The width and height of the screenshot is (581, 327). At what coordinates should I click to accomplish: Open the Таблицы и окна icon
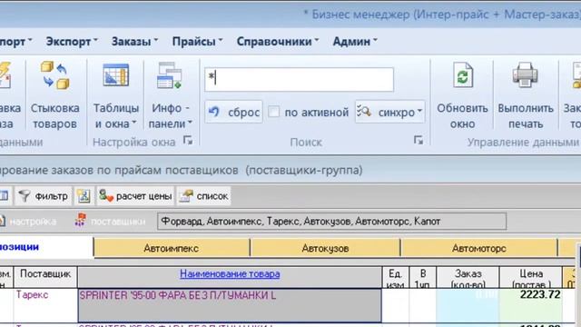tap(116, 75)
